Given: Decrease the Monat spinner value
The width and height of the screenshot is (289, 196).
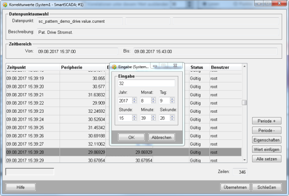Looking at the screenshot, I should (x=153, y=102).
